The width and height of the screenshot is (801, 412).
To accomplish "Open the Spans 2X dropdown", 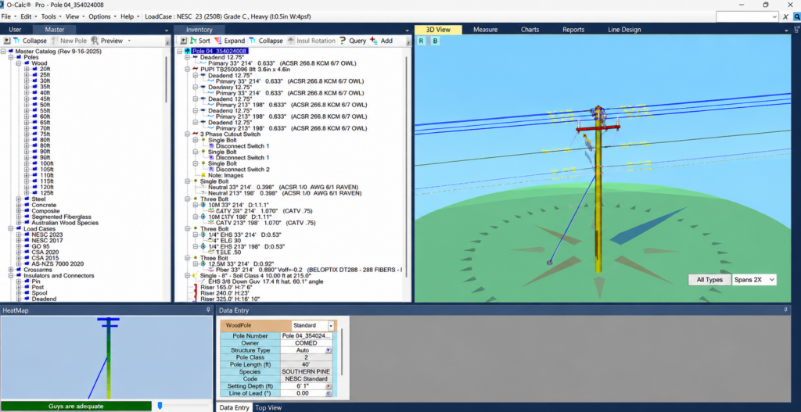I will point(772,280).
